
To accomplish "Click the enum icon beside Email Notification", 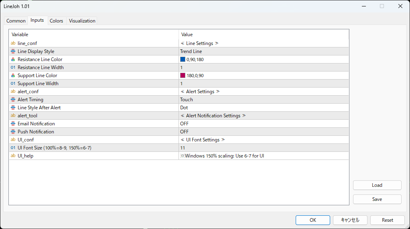I will pyautogui.click(x=13, y=123).
